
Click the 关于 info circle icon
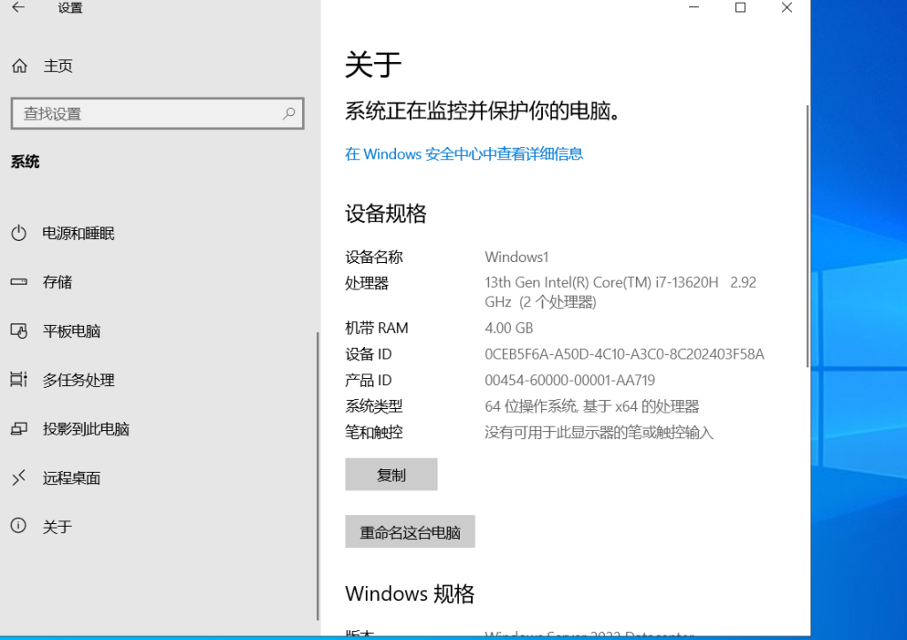[x=19, y=527]
